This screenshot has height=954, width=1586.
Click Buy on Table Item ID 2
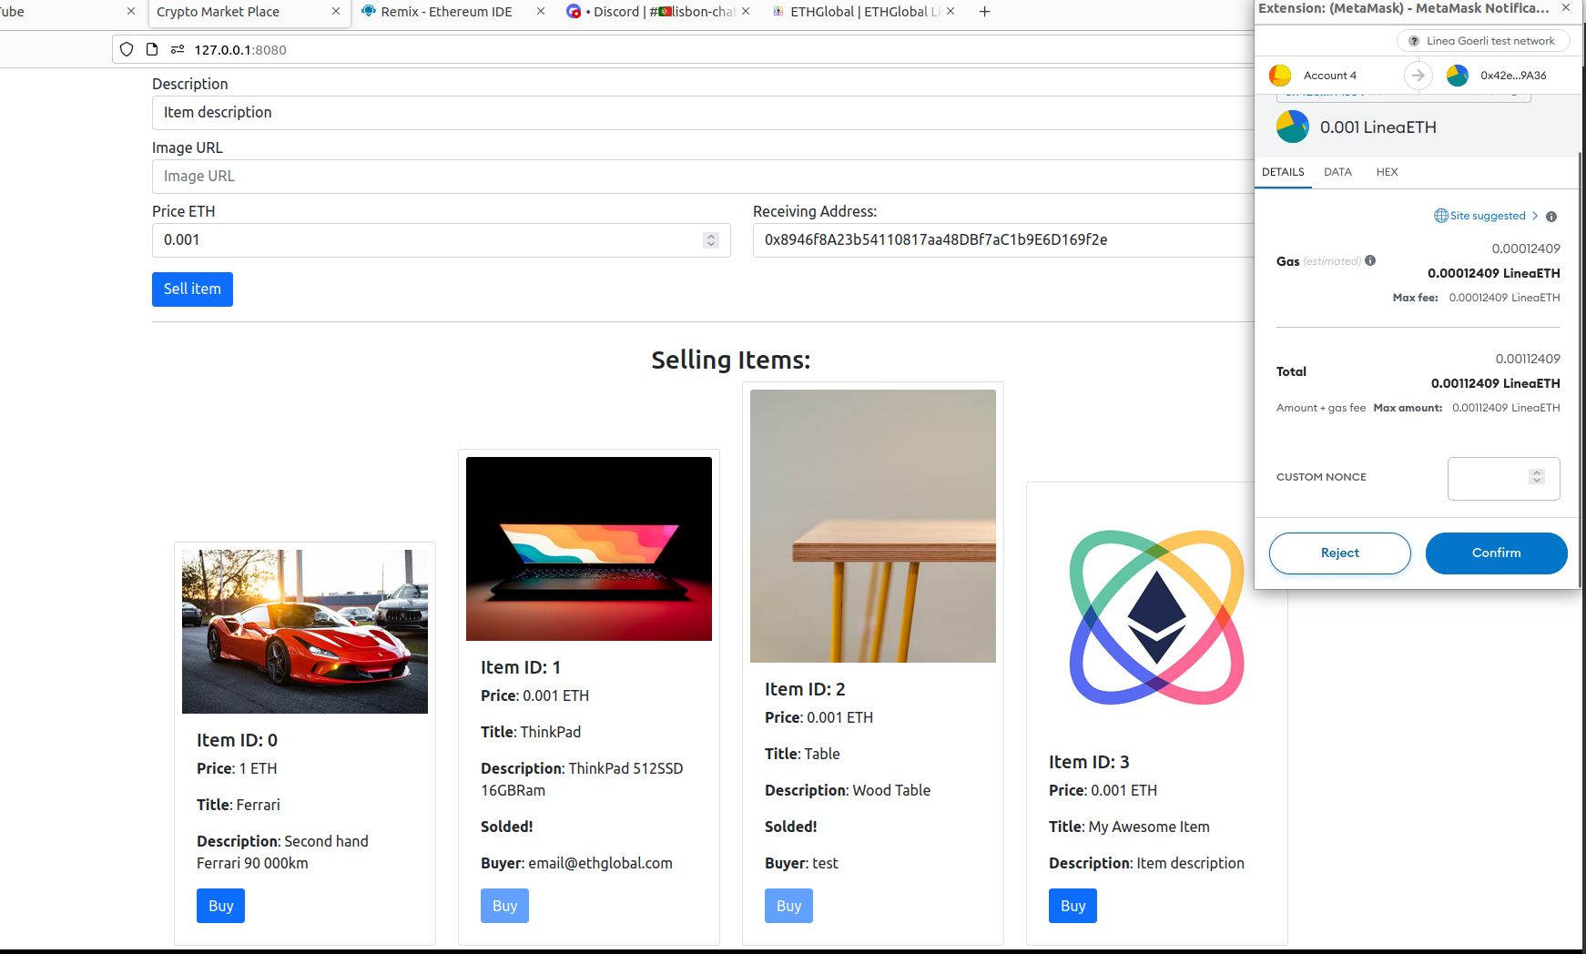pyautogui.click(x=788, y=906)
